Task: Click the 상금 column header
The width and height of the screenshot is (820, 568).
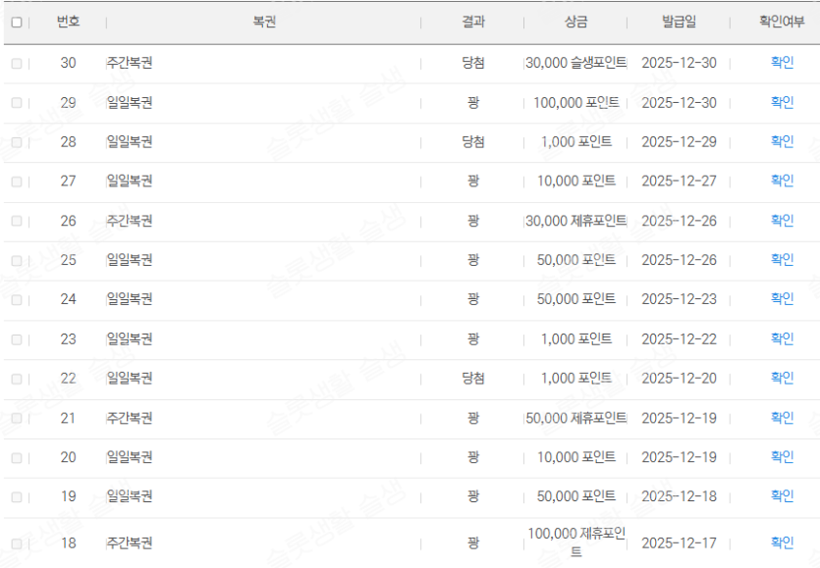Action: [576, 22]
